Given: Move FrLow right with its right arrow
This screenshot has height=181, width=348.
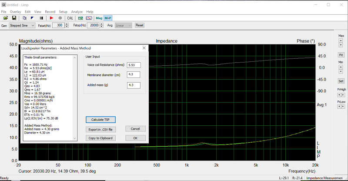Looking at the screenshot, I should pyautogui.click(x=343, y=107).
